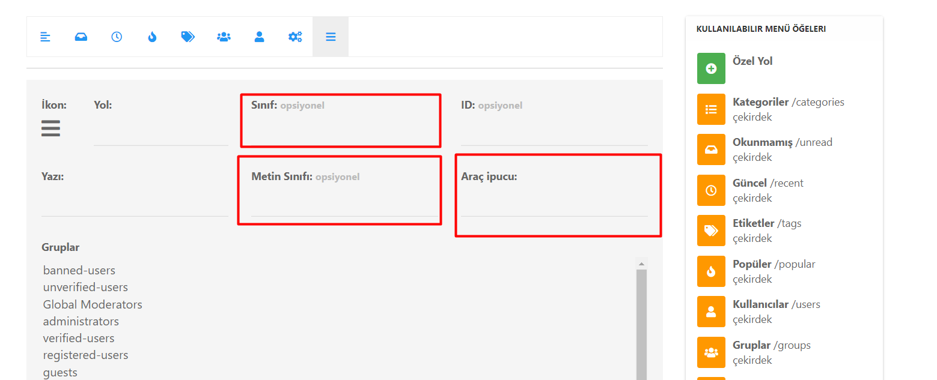The image size is (937, 380).
Task: Add the green Özel Yol item
Action: click(x=711, y=68)
